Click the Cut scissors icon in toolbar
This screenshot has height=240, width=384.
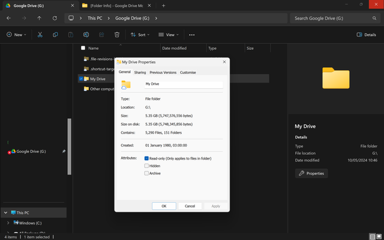[40, 35]
